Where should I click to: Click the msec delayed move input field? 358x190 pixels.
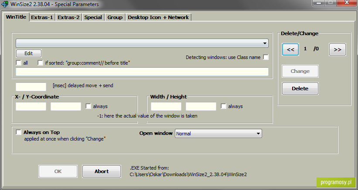(31, 87)
